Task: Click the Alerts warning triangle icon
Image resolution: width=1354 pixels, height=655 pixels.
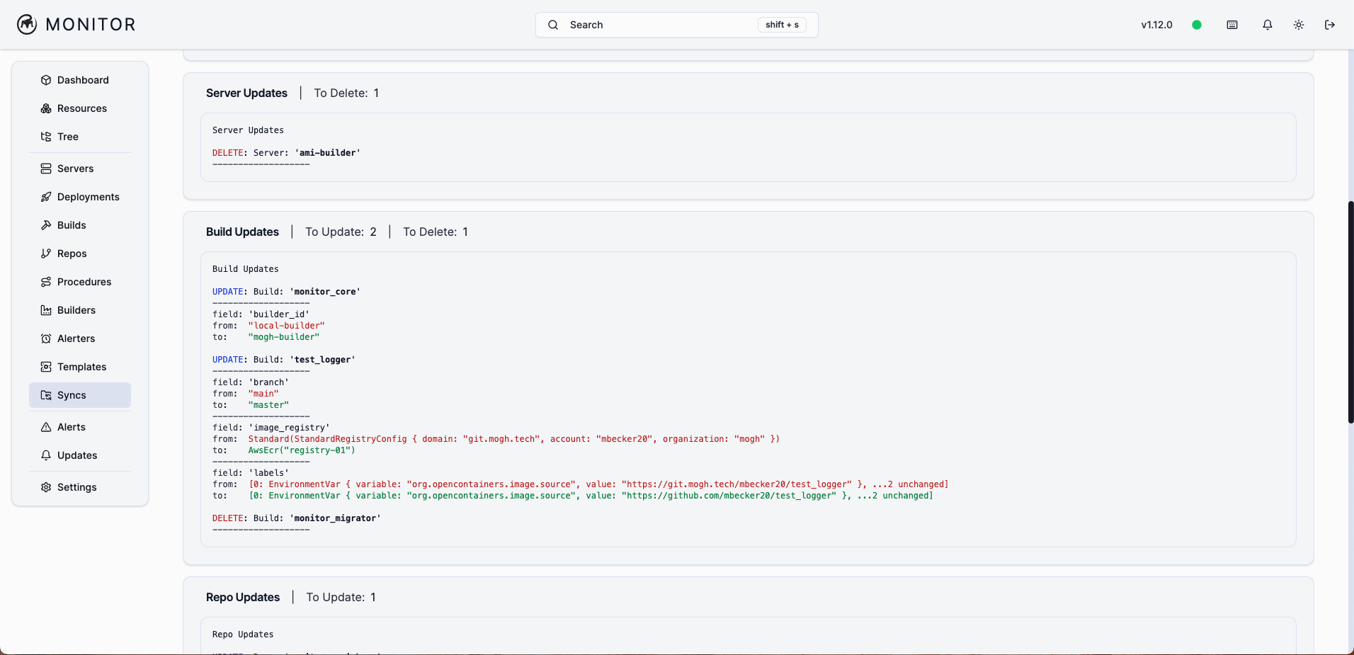Action: pos(46,427)
